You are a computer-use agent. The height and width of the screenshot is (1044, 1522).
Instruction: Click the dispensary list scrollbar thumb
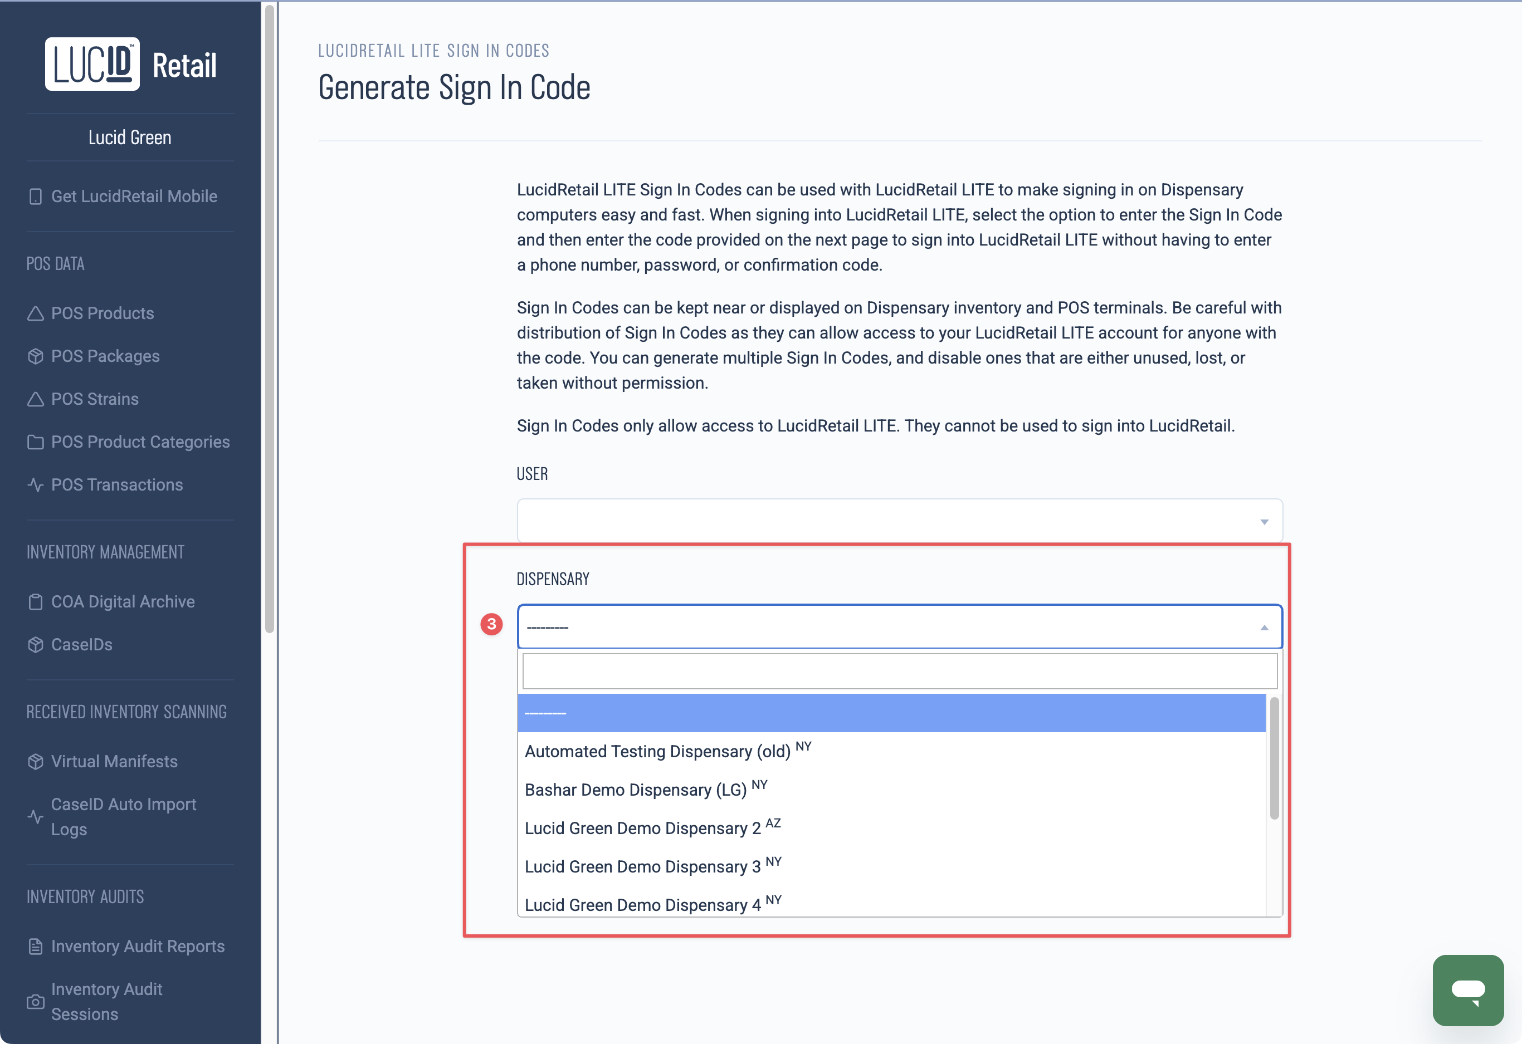pyautogui.click(x=1274, y=758)
